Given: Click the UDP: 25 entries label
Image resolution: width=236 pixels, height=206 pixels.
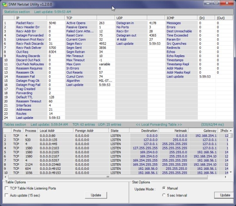Looking at the screenshot, I should 110,125.
